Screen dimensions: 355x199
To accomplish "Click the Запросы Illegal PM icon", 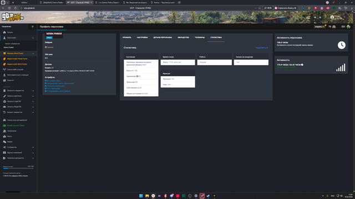I will [4, 107].
